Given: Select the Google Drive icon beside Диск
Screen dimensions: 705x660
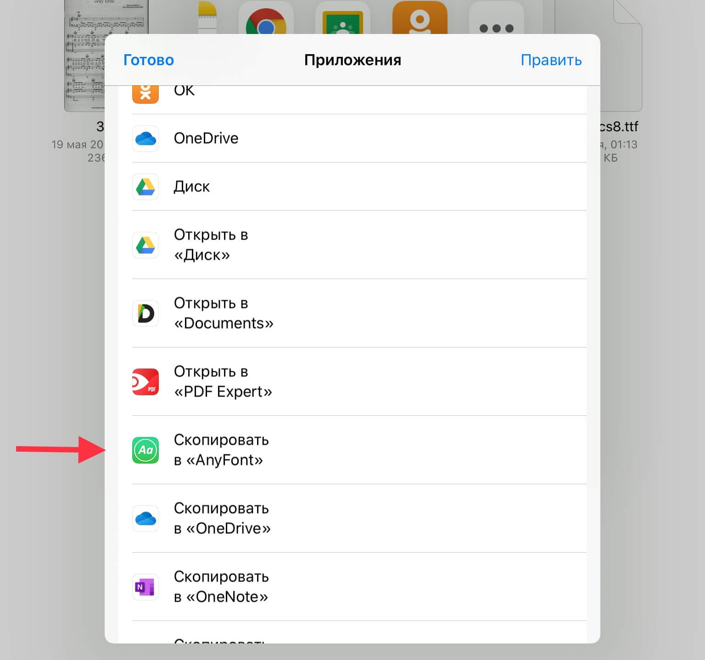Looking at the screenshot, I should pos(145,186).
